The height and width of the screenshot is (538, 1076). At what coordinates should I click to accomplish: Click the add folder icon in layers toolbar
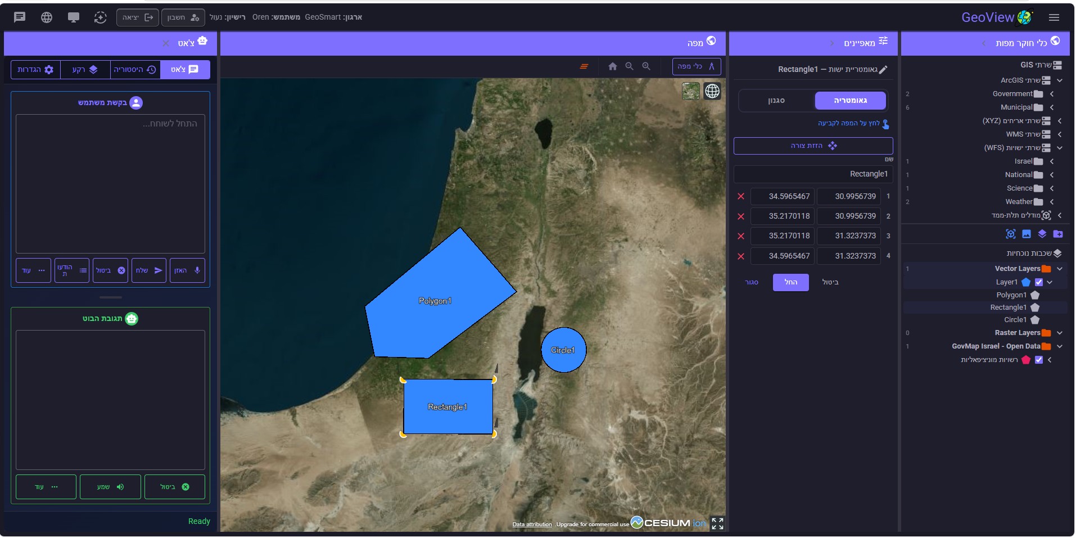click(1058, 234)
